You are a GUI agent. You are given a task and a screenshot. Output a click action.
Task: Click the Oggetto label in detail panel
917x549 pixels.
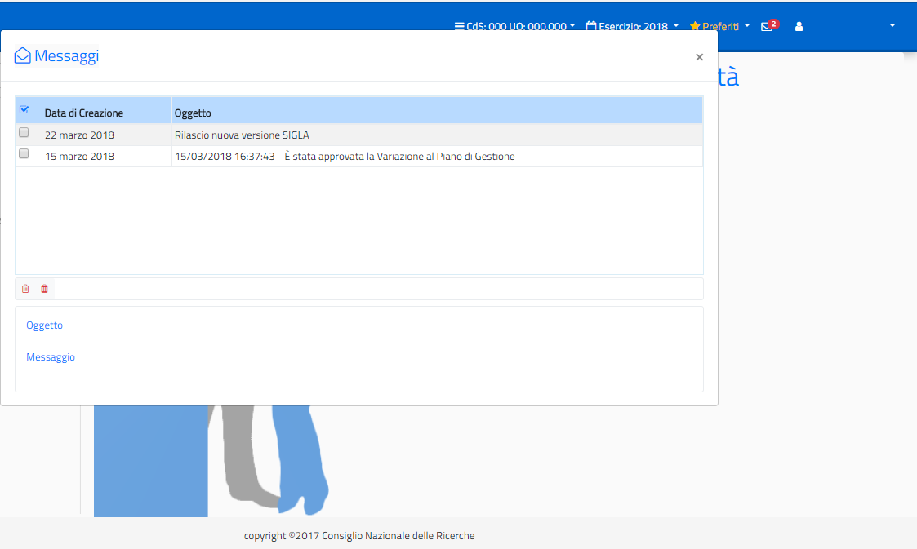(x=44, y=325)
